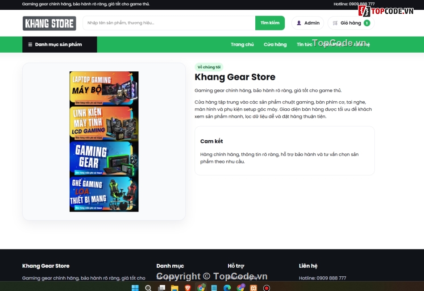Click the Tìm kiếm search button
Screen dimensions: 424x291
click(270, 23)
